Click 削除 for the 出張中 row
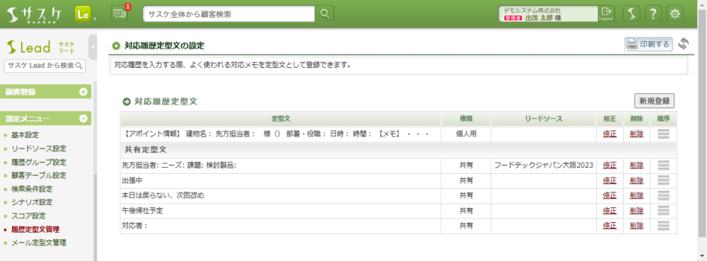This screenshot has width=707, height=261. tap(637, 181)
